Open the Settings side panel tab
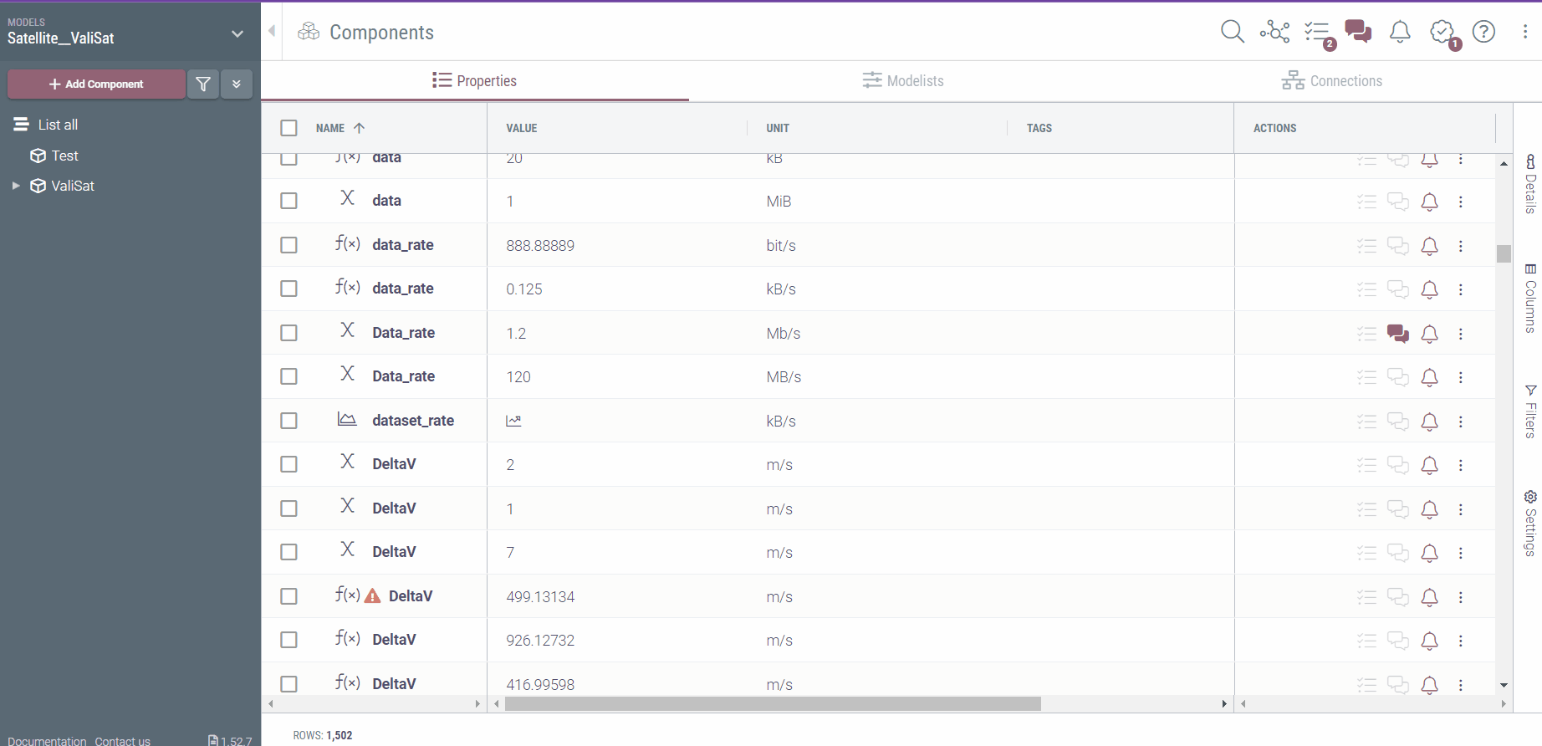The image size is (1542, 746). [x=1530, y=523]
